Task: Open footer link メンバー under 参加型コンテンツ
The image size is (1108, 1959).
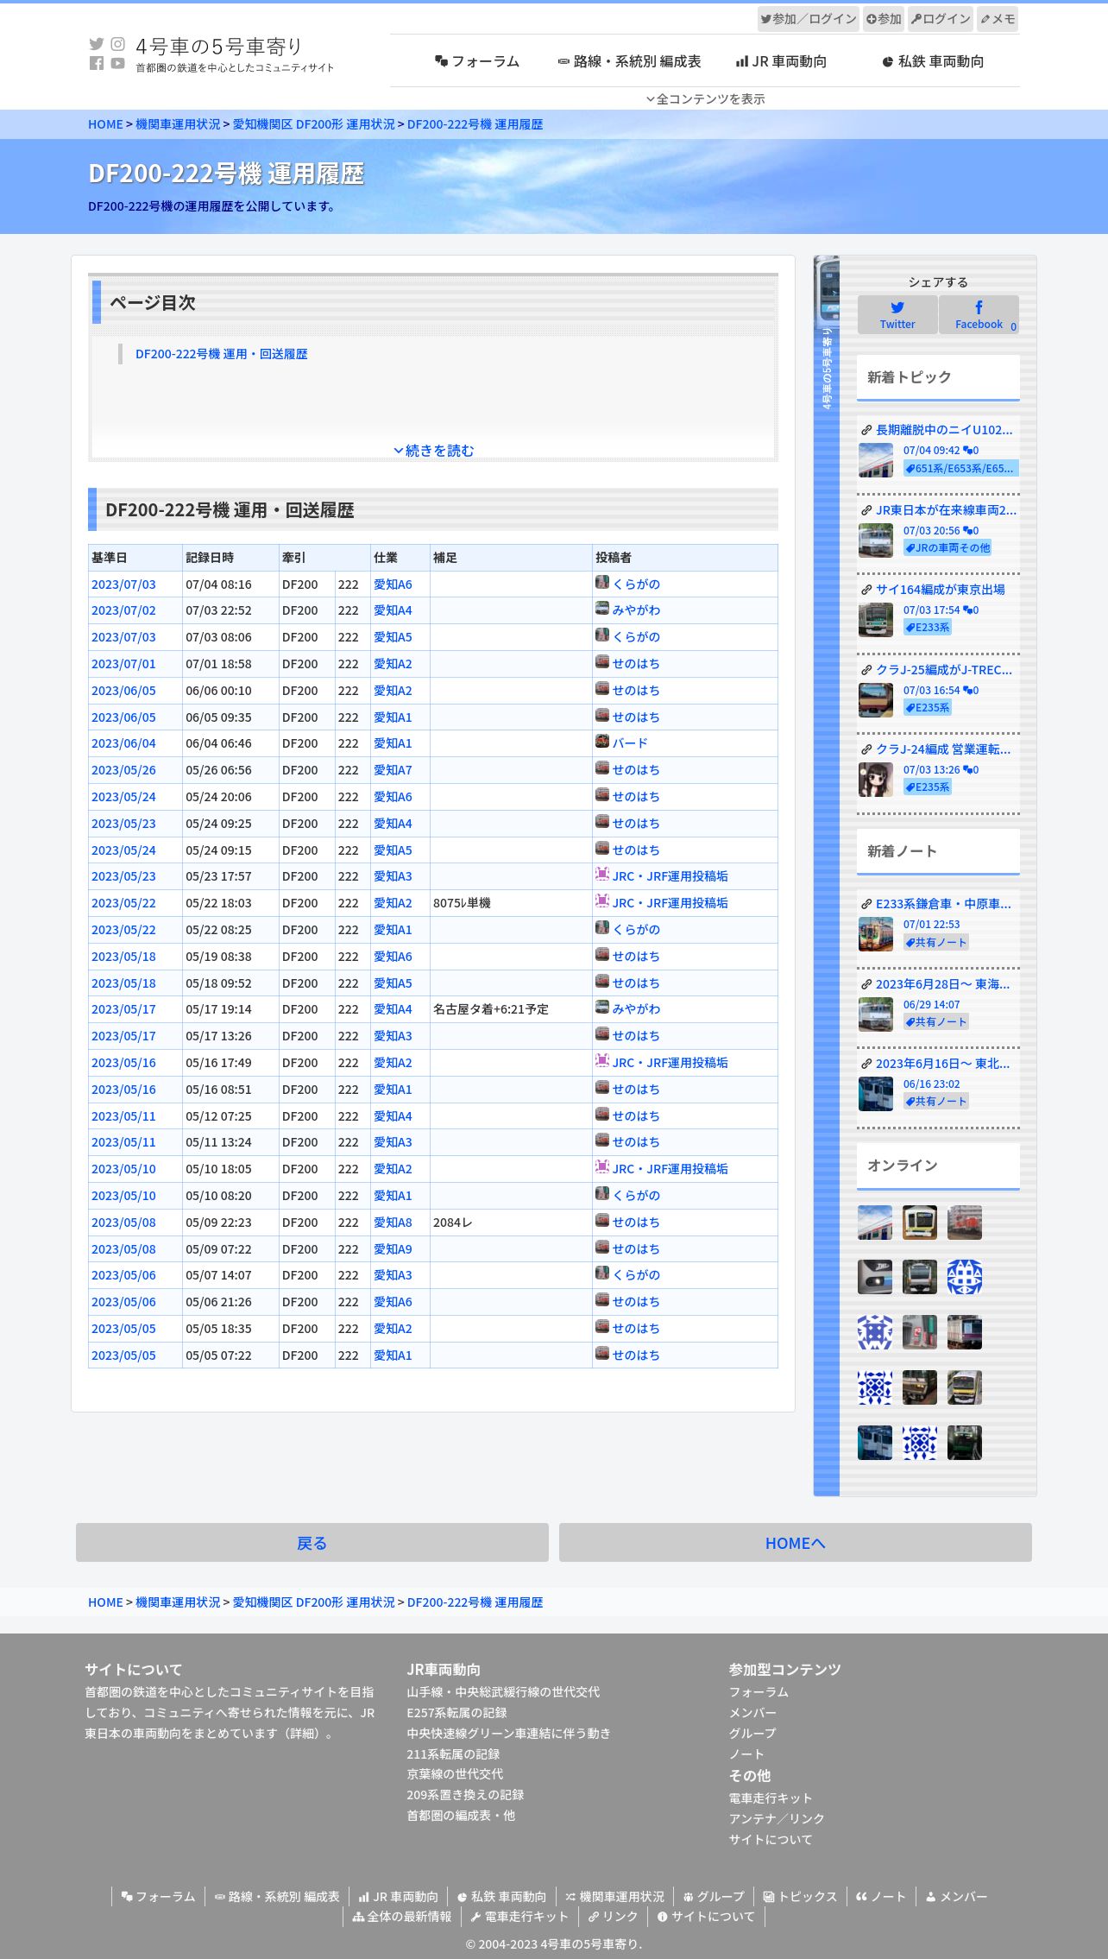Action: click(752, 1713)
